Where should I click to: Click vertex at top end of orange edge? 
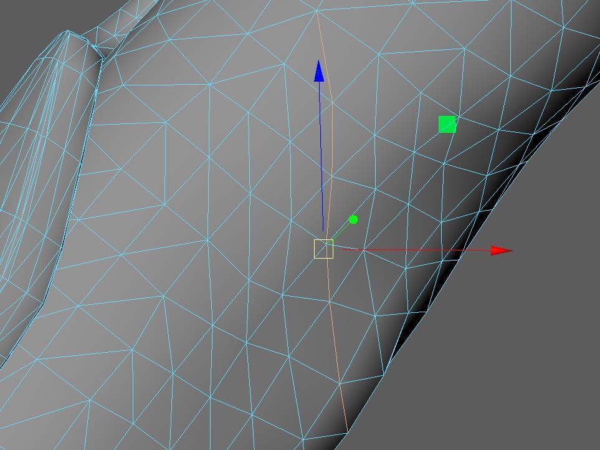pos(317,11)
